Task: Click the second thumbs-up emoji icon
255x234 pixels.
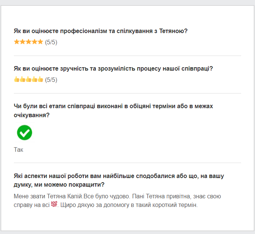Action: [23, 79]
